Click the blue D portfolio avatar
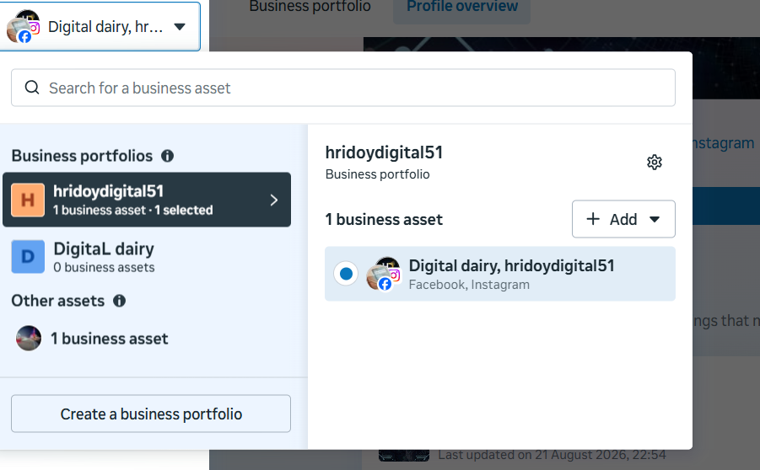 tap(28, 257)
